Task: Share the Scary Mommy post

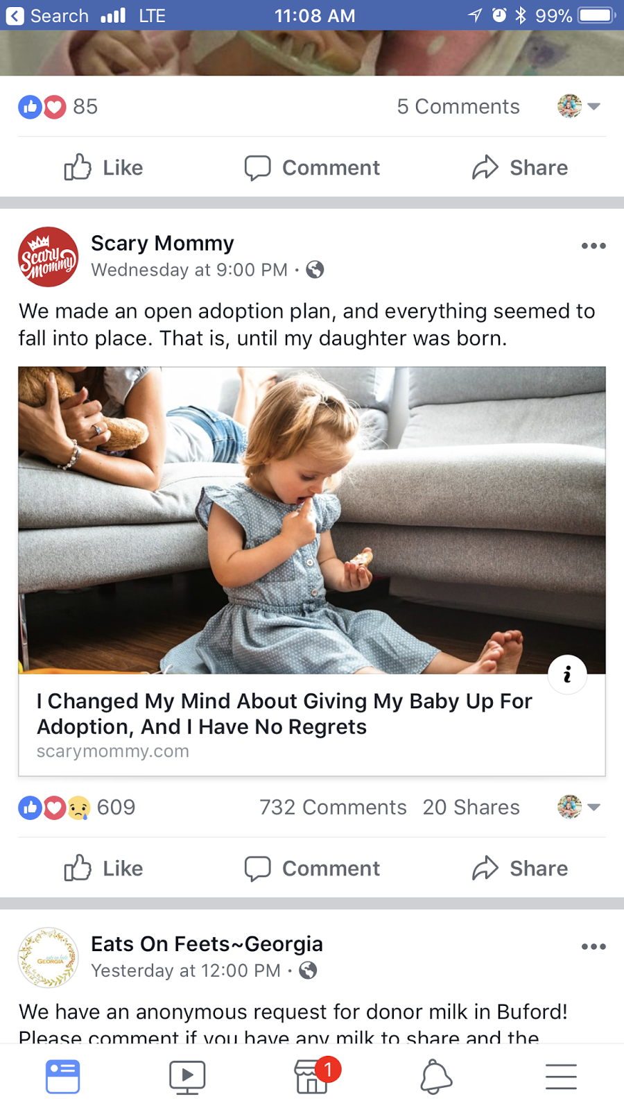Action: click(x=520, y=869)
